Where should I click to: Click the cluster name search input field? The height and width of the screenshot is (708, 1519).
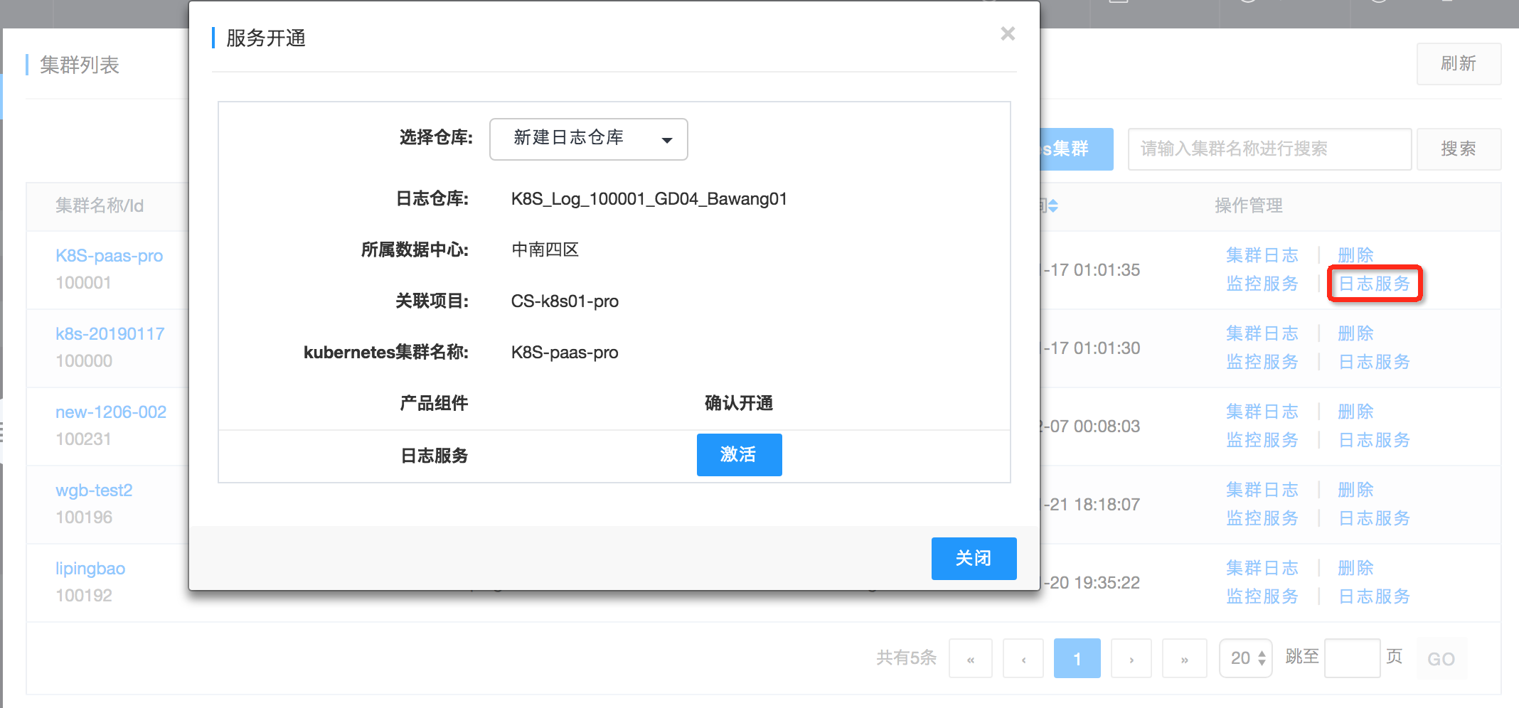(x=1269, y=149)
